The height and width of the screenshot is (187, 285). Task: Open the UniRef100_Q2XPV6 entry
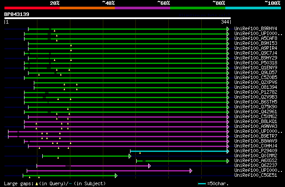(x=256, y=82)
